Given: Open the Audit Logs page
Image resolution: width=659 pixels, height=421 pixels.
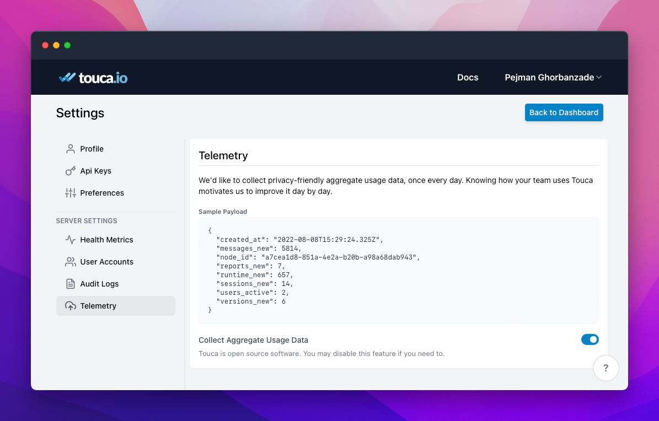Looking at the screenshot, I should point(116,284).
